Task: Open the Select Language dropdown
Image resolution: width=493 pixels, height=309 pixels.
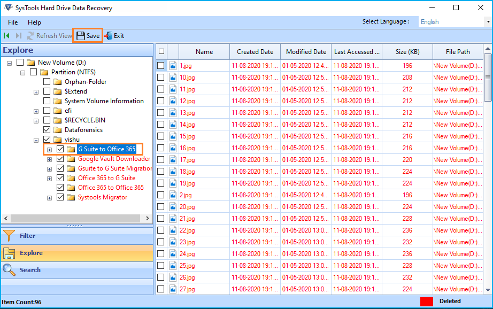Action: click(x=488, y=22)
